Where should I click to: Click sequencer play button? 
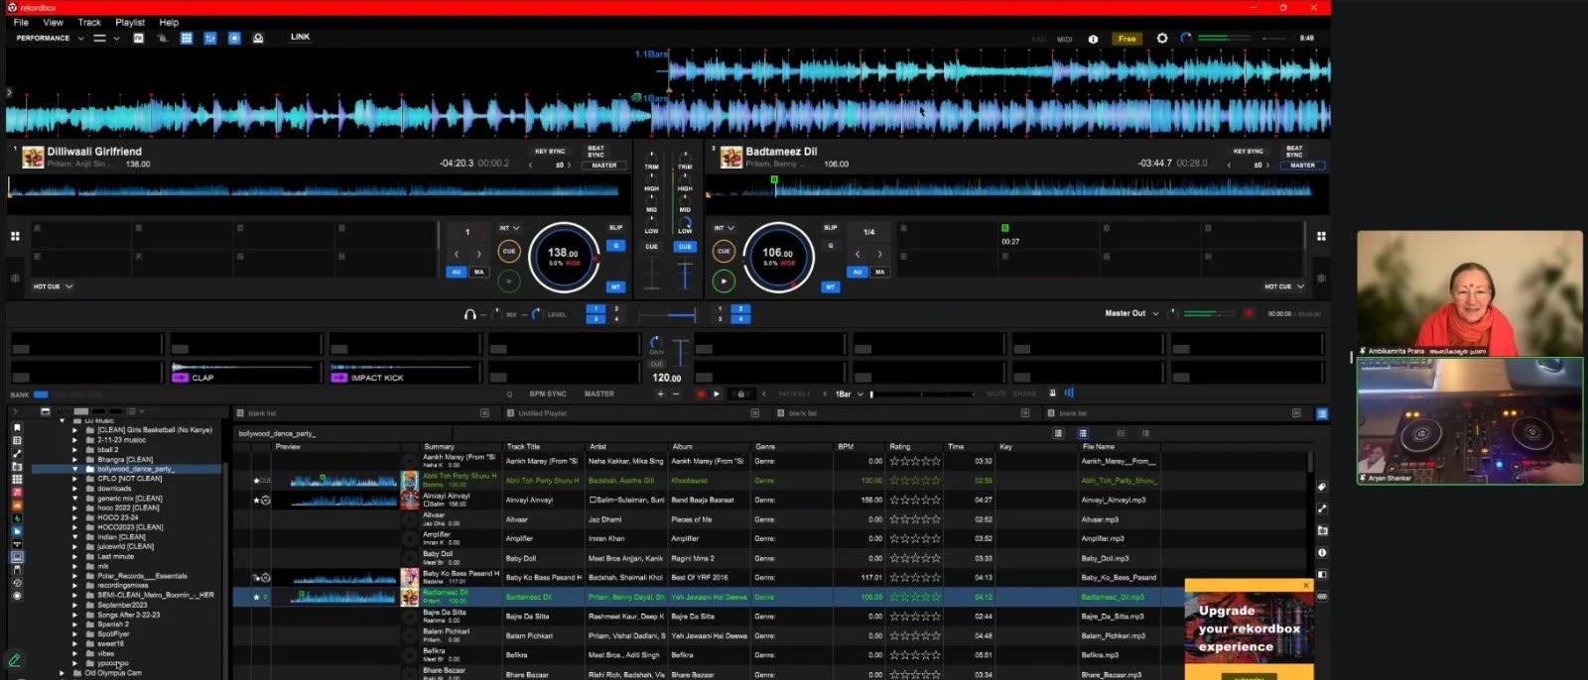coord(717,395)
